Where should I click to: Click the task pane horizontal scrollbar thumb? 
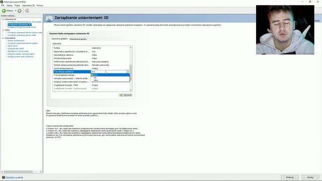pyautogui.click(x=18, y=171)
